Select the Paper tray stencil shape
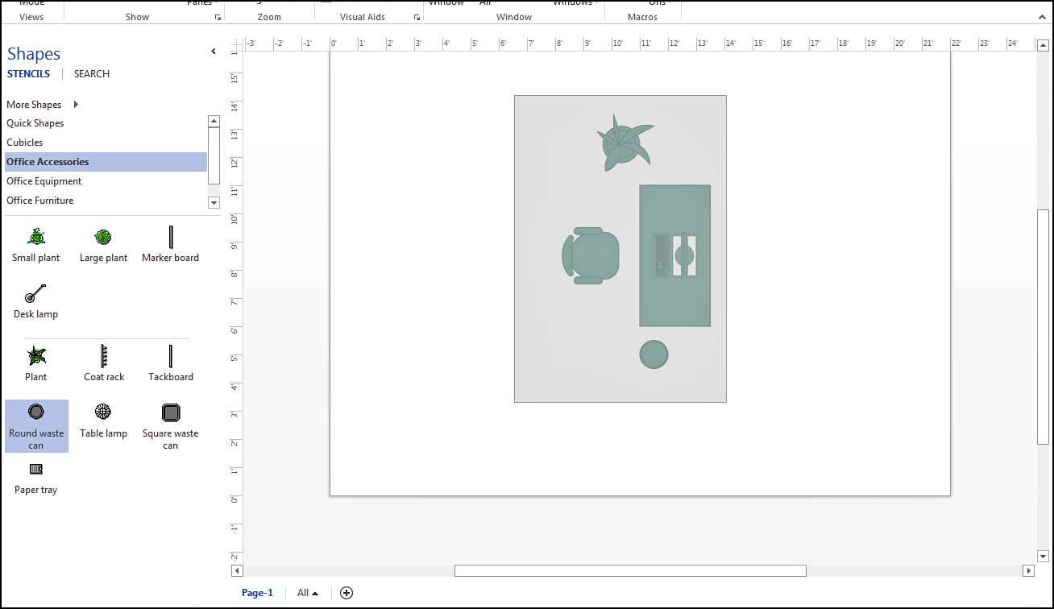The image size is (1054, 609). (x=36, y=478)
